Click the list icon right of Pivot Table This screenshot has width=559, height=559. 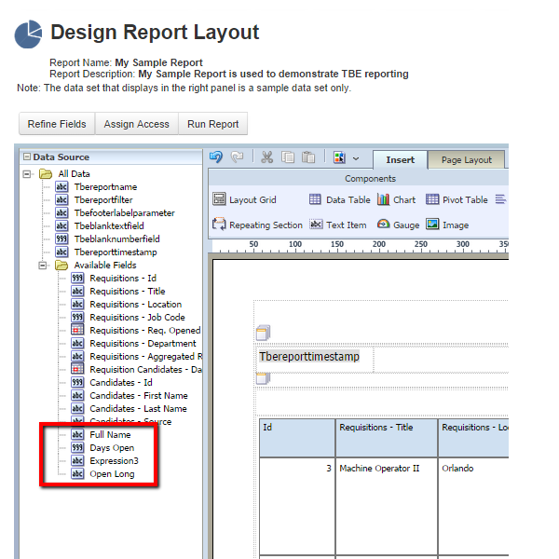click(500, 199)
